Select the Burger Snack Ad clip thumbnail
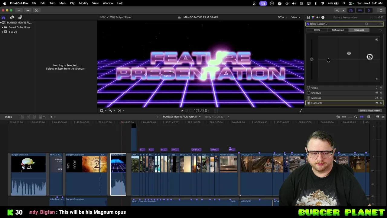 pos(28,164)
